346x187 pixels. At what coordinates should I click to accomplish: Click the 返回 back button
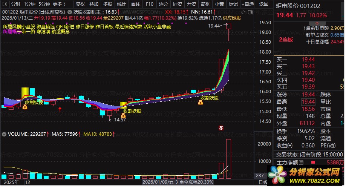point(263,4)
